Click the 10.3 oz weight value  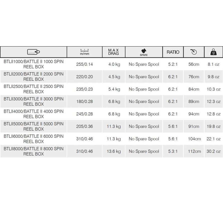coord(213,89)
